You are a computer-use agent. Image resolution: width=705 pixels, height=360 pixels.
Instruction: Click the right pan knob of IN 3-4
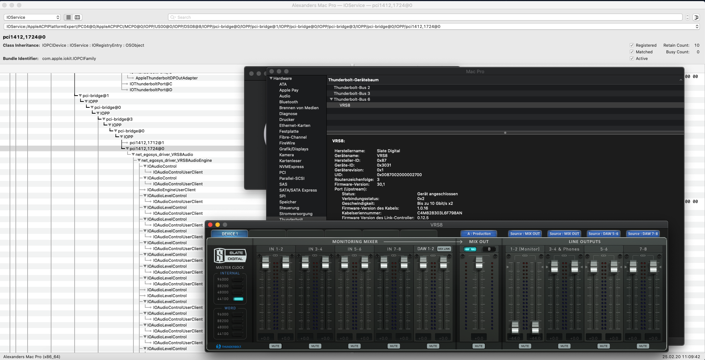(331, 256)
